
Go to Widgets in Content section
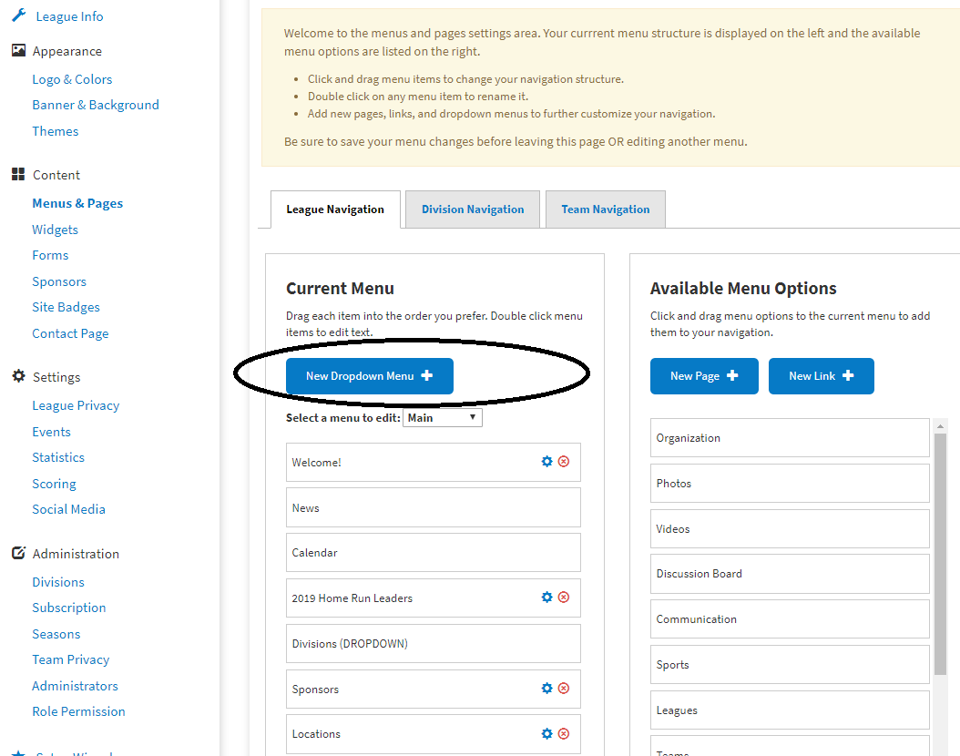[x=55, y=230]
